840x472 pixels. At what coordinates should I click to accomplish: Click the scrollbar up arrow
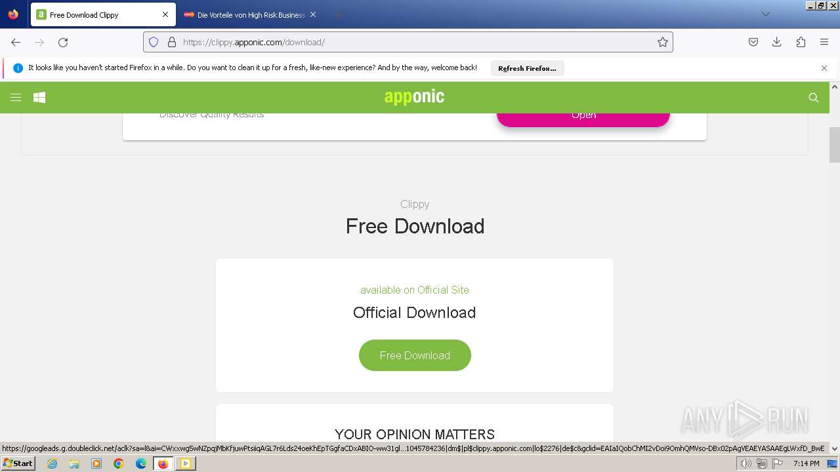point(835,87)
